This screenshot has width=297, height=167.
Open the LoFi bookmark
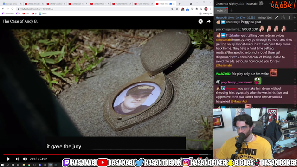pos(26,13)
